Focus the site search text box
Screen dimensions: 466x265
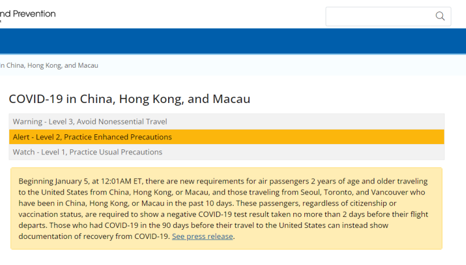tap(388, 16)
